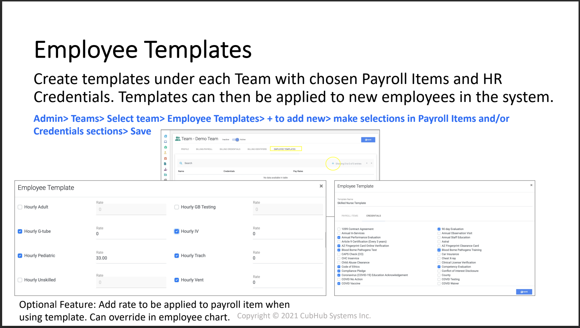This screenshot has width=580, height=328.
Task: Check the Child Abuse Clearance credential
Action: click(339, 262)
